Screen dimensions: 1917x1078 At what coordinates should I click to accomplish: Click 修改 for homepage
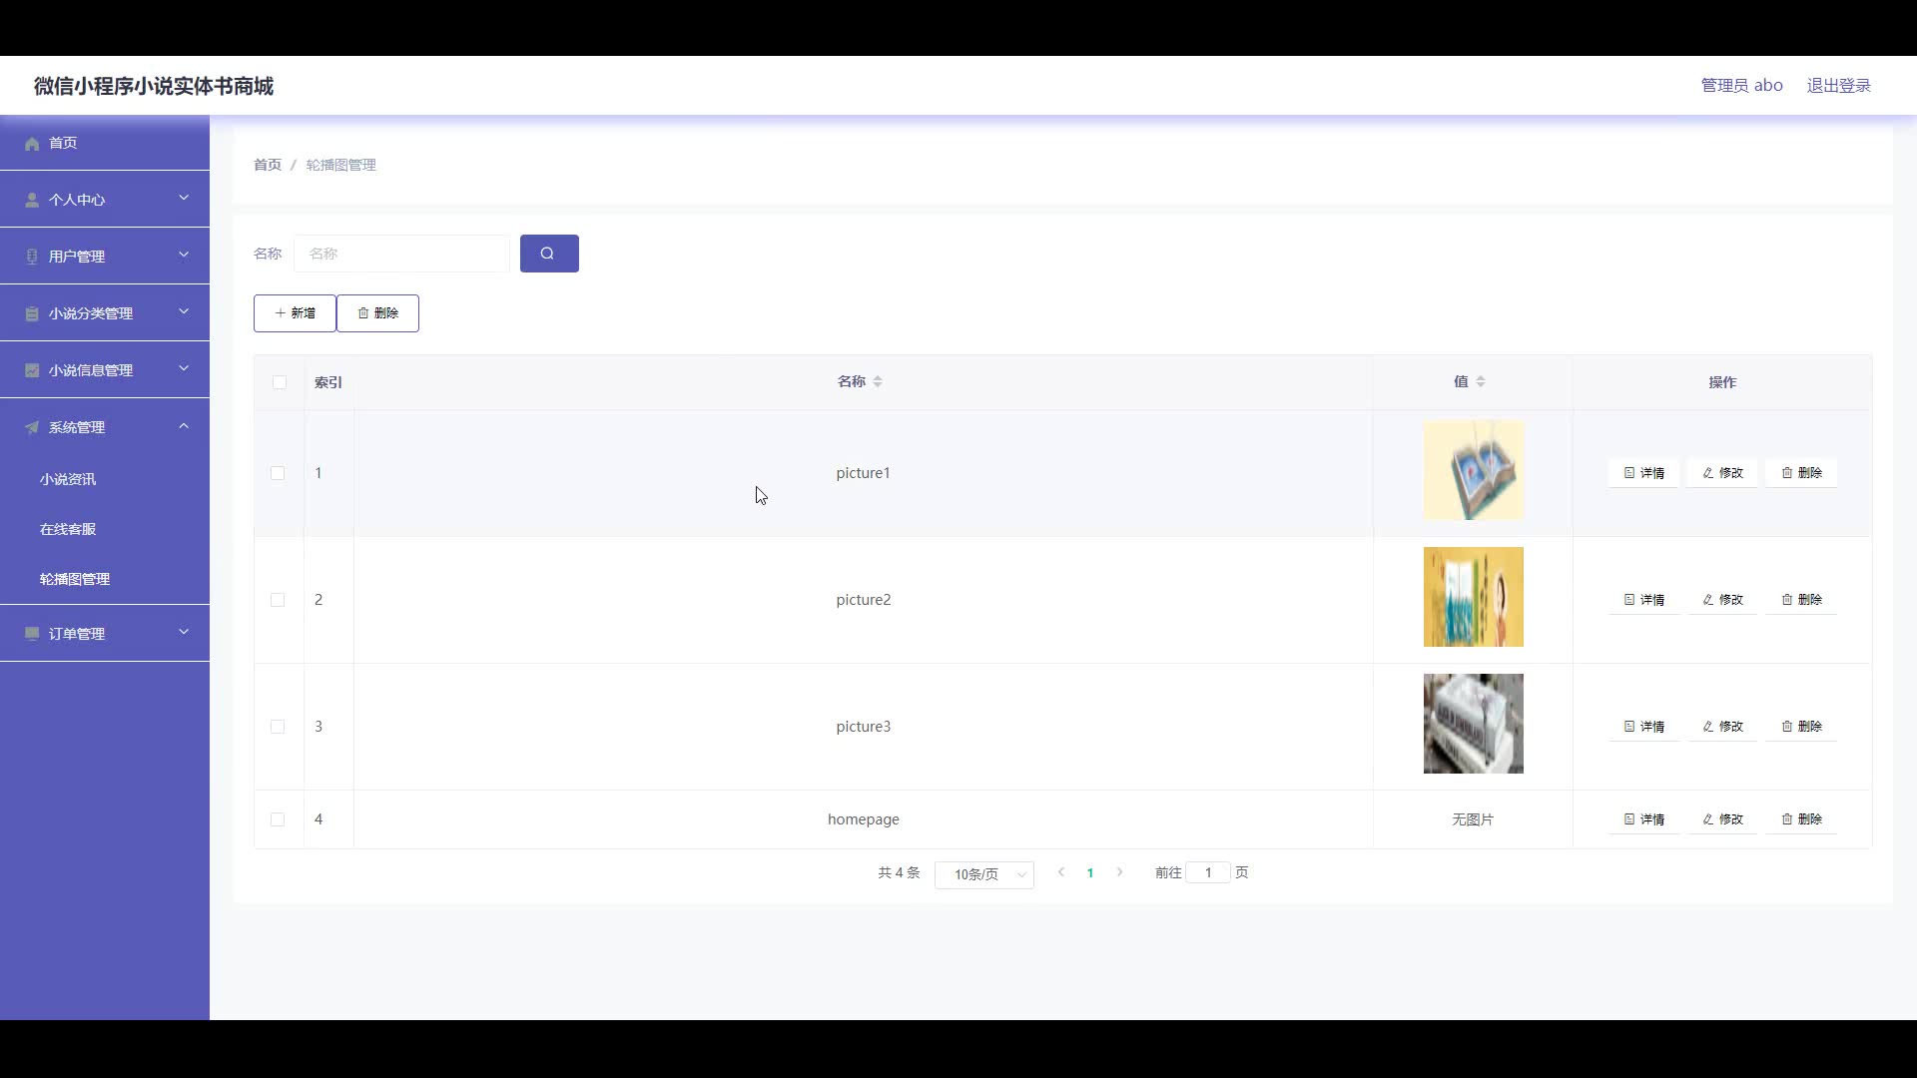click(1722, 819)
